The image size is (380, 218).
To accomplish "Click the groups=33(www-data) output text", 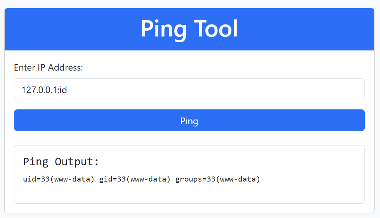I will click(x=218, y=179).
